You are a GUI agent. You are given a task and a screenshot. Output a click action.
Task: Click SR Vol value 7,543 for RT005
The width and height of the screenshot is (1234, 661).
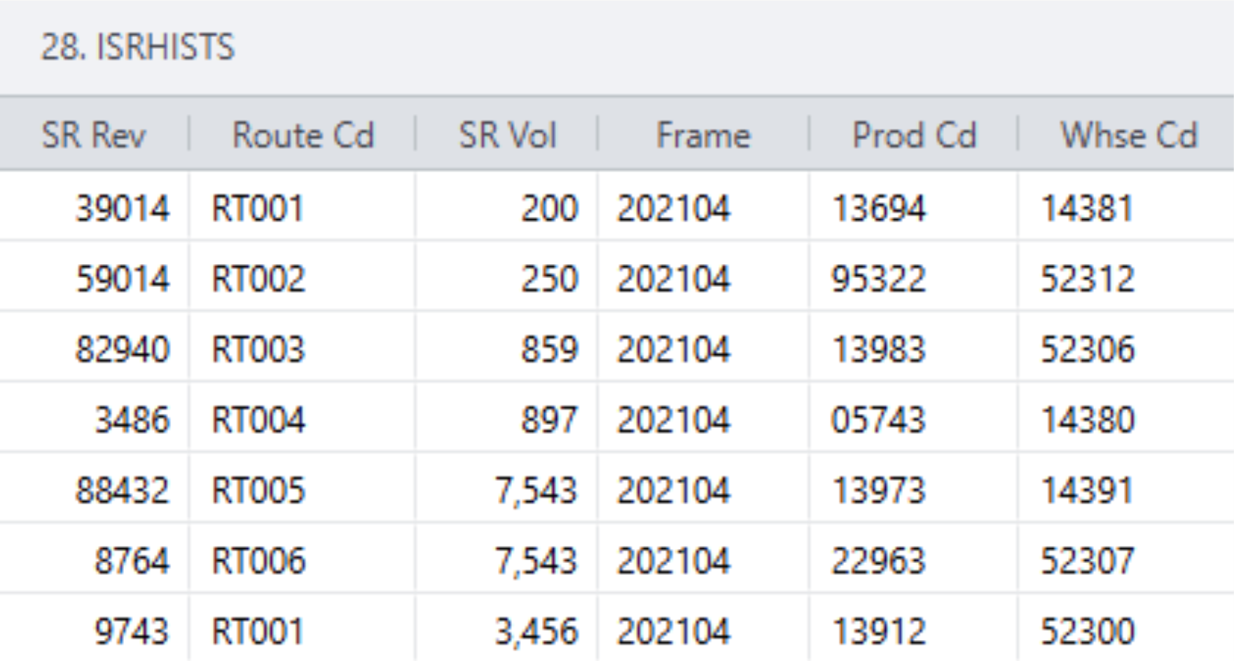tap(544, 489)
